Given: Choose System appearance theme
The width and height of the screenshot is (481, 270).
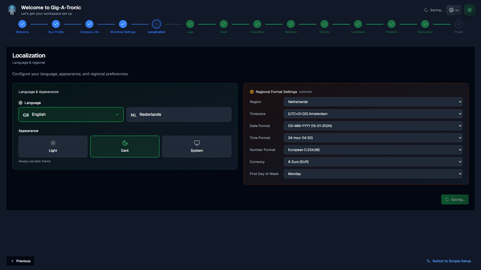Looking at the screenshot, I should pos(197,146).
